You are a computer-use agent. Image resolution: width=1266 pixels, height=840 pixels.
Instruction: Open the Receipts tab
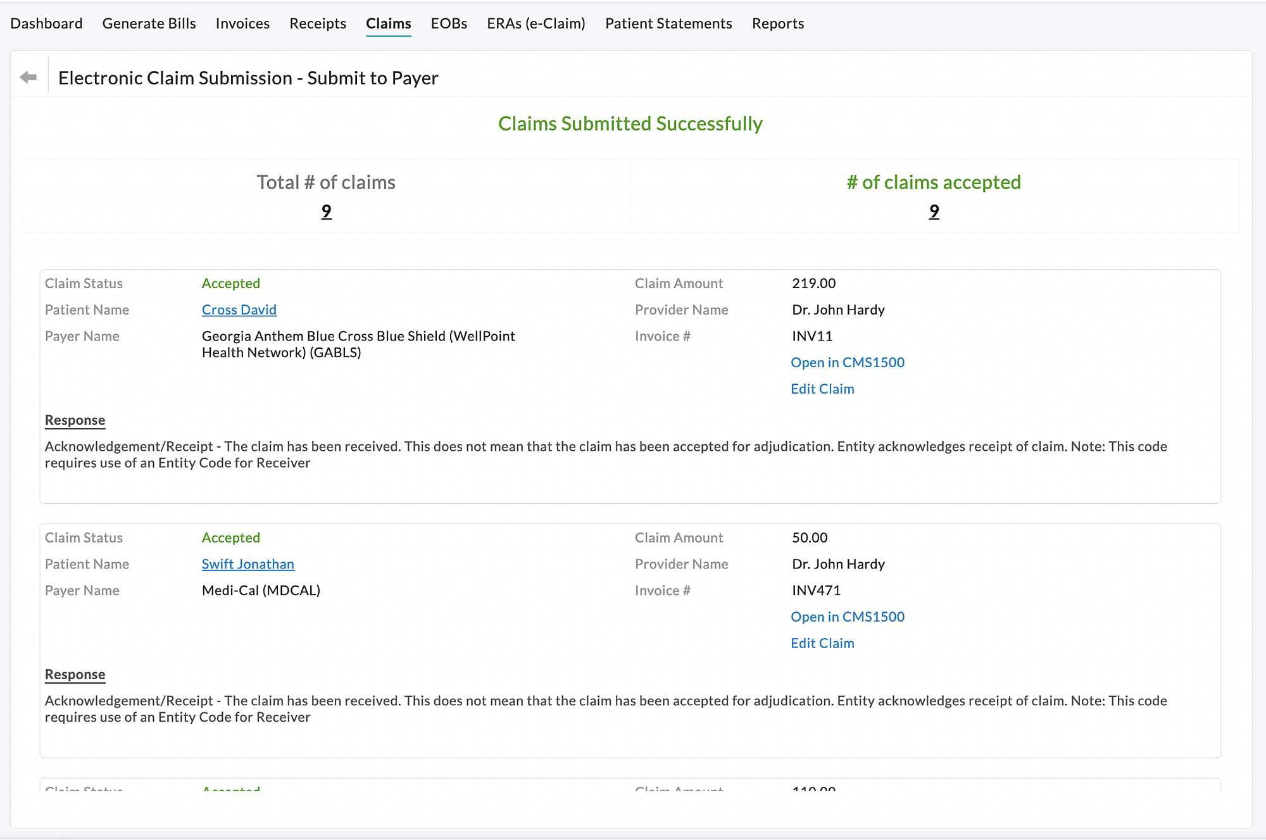pos(318,23)
